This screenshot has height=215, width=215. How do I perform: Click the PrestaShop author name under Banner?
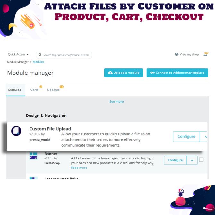point(52,163)
